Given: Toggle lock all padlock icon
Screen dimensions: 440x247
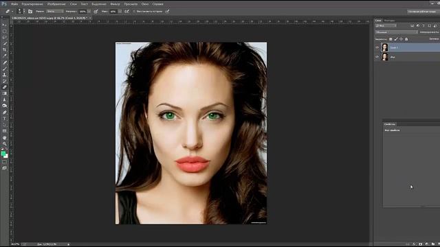Looking at the screenshot, I should (406, 39).
